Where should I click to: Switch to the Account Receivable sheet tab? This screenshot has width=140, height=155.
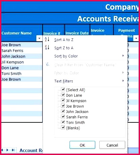[x=31, y=150]
